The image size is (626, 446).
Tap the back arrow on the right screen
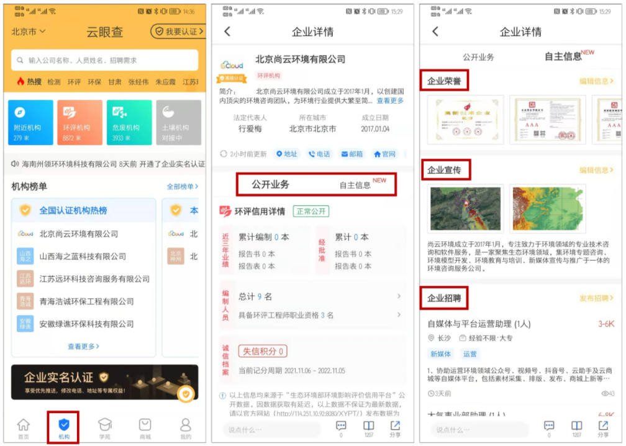pyautogui.click(x=435, y=32)
